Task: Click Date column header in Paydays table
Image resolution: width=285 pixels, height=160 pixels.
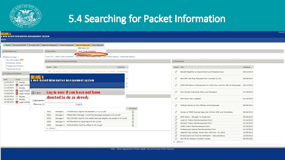Action: [x=6, y=79]
